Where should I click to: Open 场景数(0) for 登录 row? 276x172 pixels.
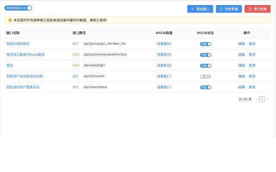point(164,65)
